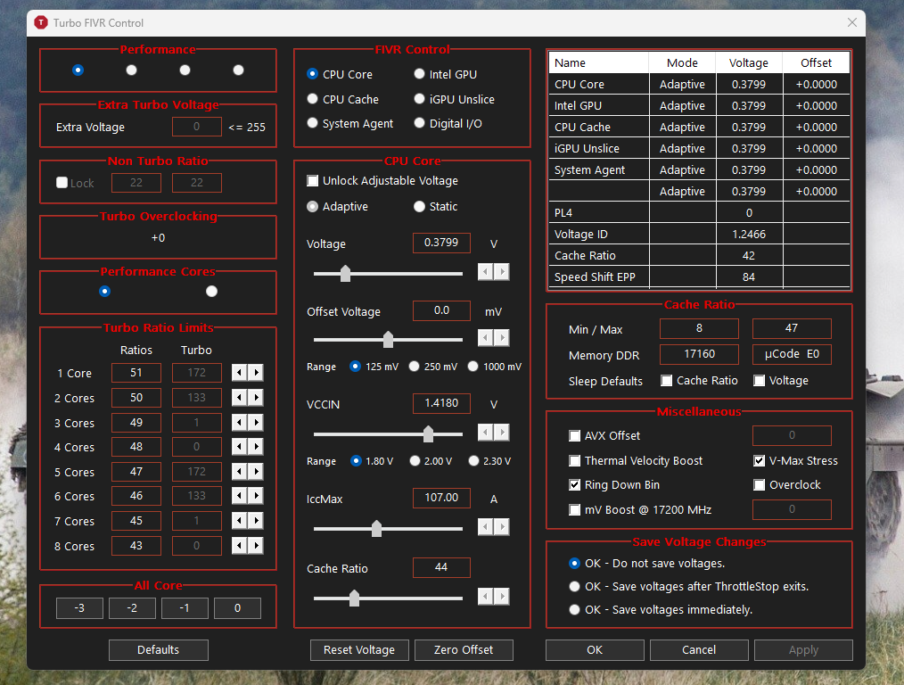Select second Performance Cores radio option
Image resolution: width=904 pixels, height=685 pixels.
pos(211,291)
